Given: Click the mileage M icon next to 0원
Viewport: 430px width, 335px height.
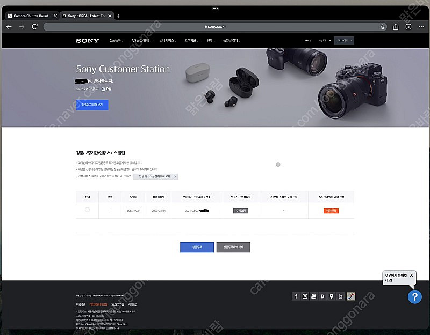Looking at the screenshot, I should [x=103, y=89].
